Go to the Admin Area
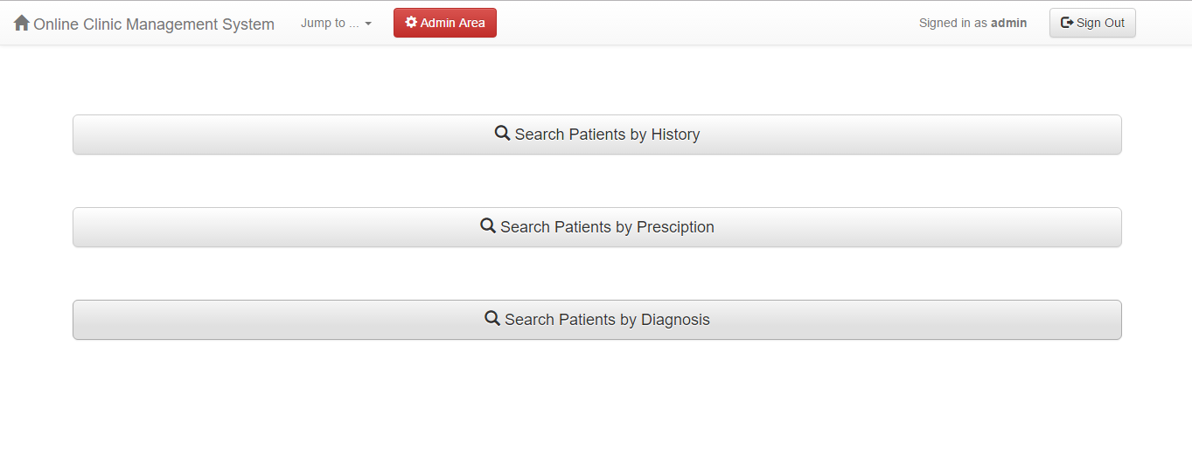1192x457 pixels. click(x=445, y=23)
